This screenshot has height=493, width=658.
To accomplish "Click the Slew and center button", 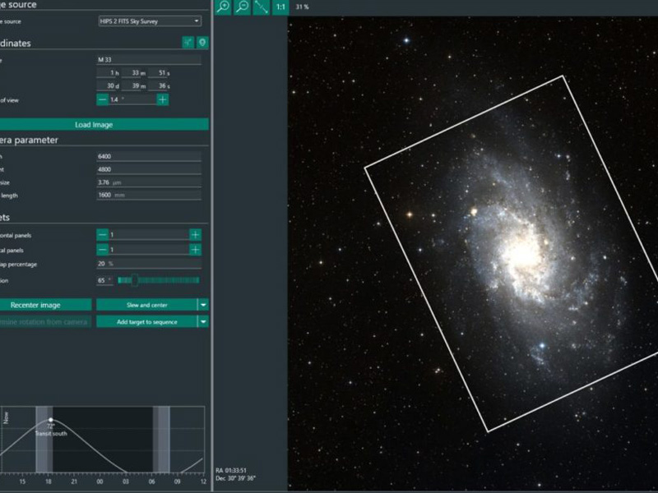I will tap(146, 305).
